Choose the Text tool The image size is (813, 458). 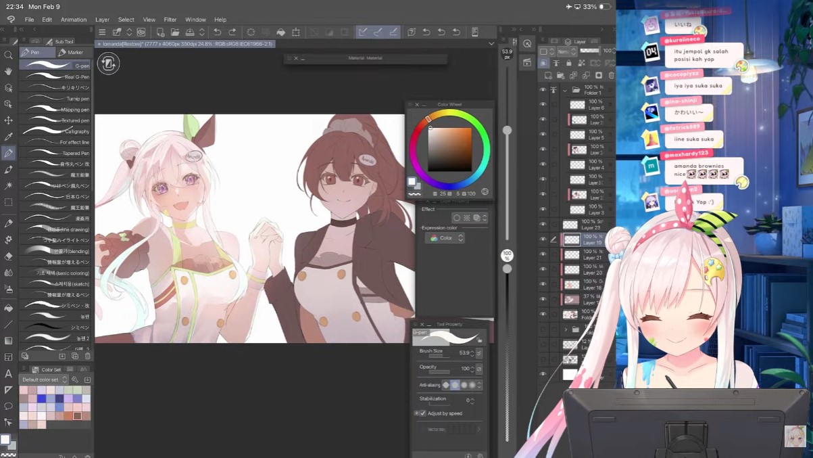8,373
